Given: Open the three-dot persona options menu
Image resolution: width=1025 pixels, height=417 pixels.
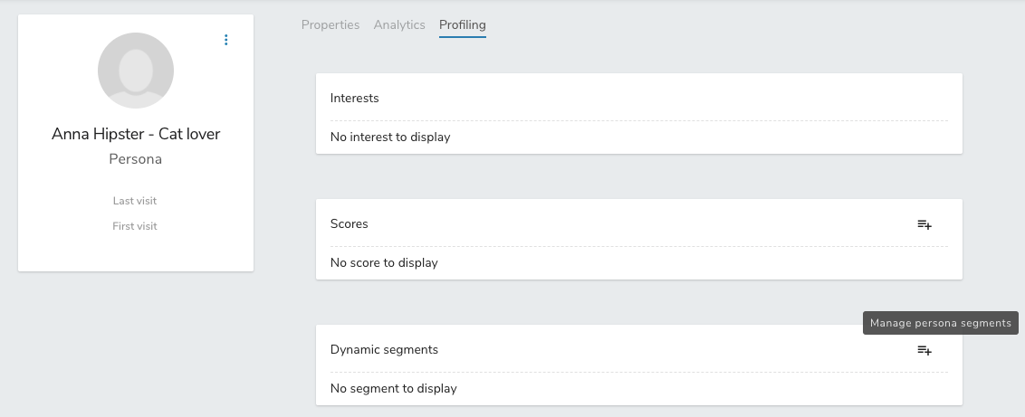Looking at the screenshot, I should (x=226, y=40).
